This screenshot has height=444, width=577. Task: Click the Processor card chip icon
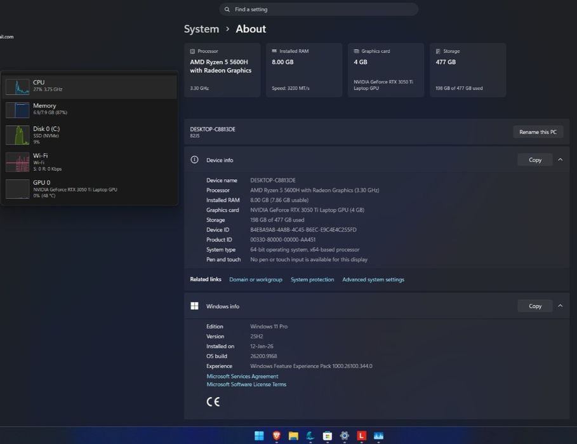click(x=192, y=51)
